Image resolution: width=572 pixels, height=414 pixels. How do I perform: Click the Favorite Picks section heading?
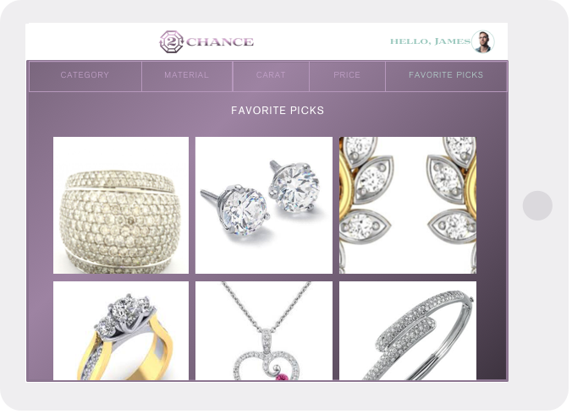[x=278, y=111]
